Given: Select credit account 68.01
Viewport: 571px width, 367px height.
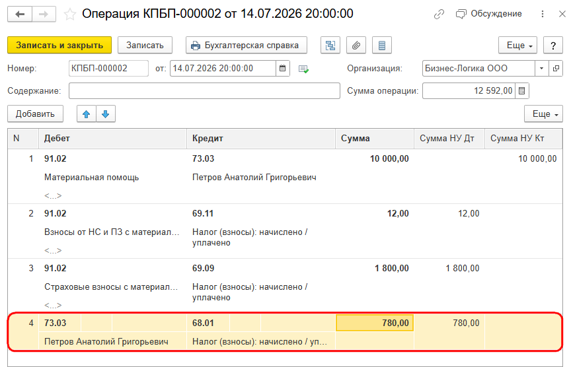Looking at the screenshot, I should [203, 323].
